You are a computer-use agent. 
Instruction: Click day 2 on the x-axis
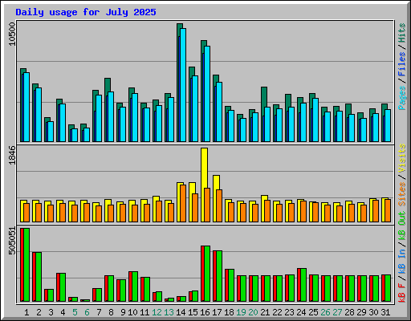[x=39, y=312]
